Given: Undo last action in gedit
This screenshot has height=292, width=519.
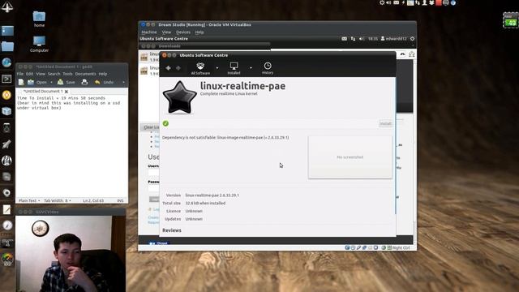Looking at the screenshot, I should 105,82.
